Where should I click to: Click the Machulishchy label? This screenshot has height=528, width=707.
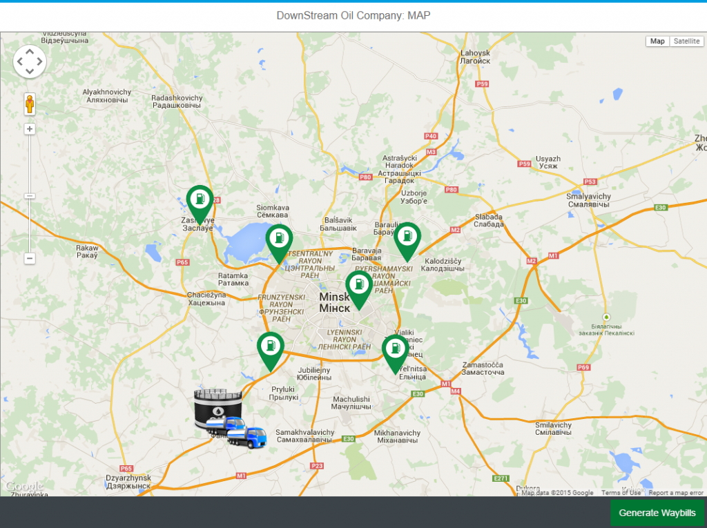click(351, 402)
